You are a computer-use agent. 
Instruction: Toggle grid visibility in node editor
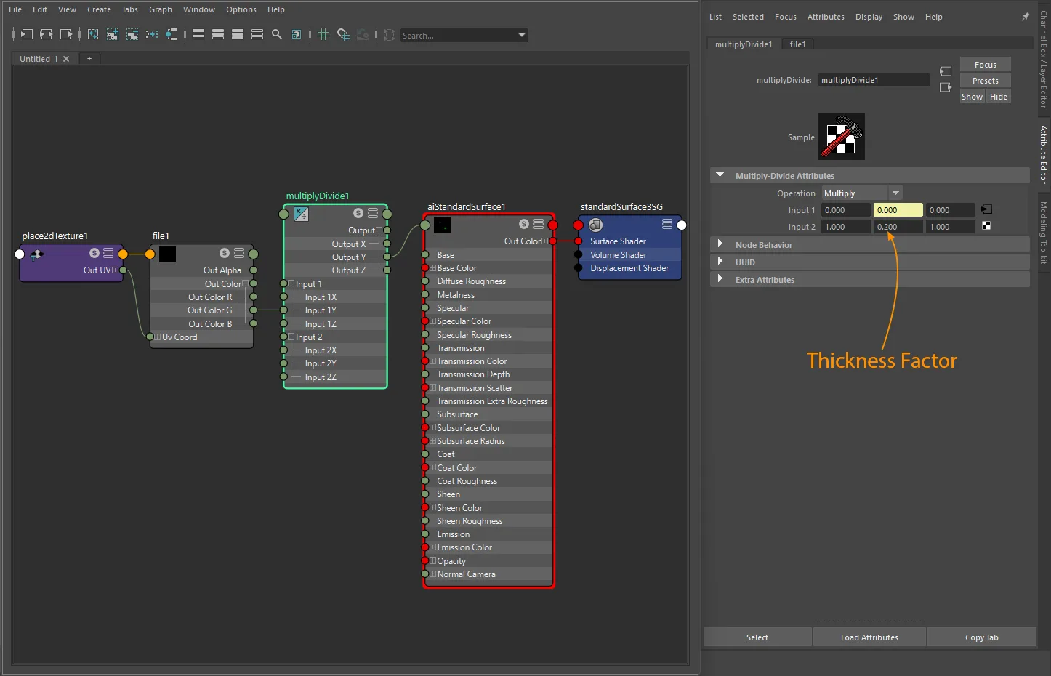(x=323, y=34)
